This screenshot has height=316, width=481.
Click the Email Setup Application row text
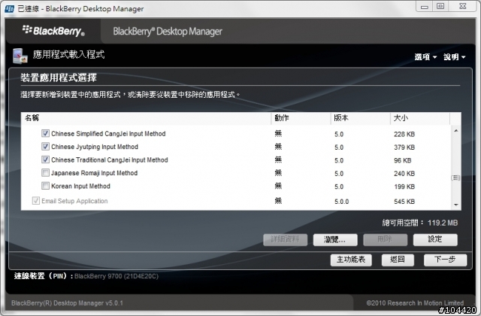(74, 201)
